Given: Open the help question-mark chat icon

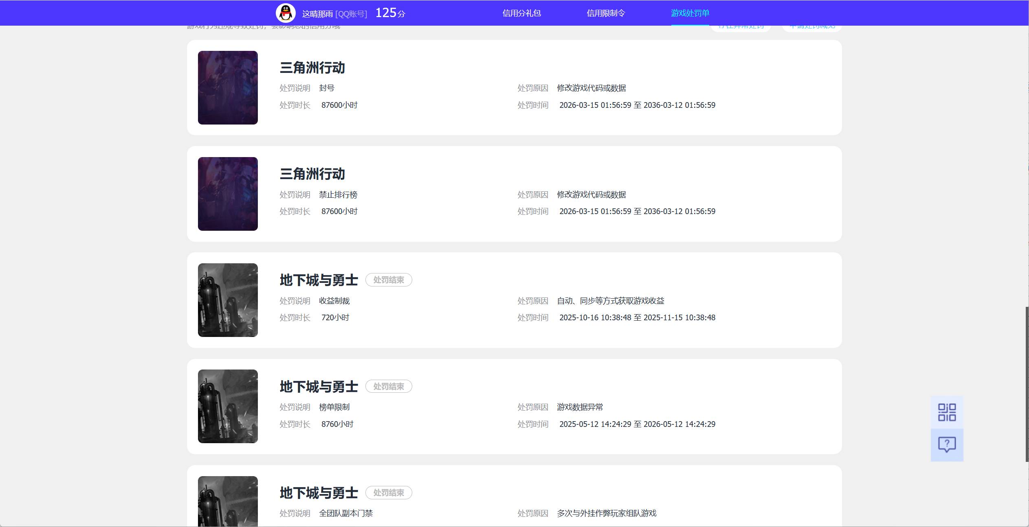Looking at the screenshot, I should (947, 445).
